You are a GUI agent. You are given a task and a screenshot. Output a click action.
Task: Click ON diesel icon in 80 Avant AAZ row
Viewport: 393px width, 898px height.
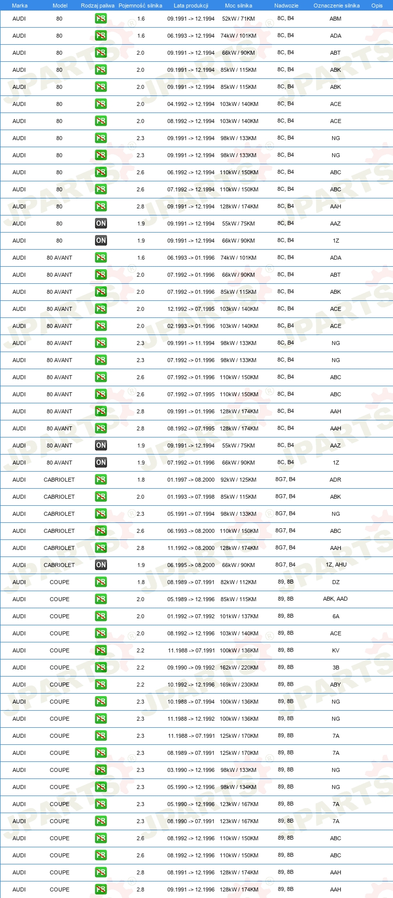(x=101, y=445)
